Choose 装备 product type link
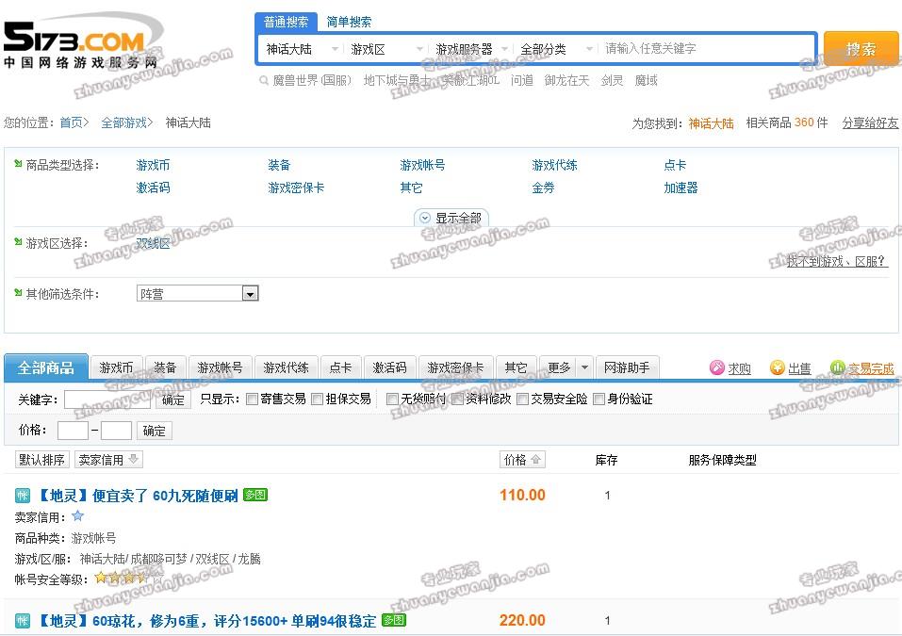Image resolution: width=902 pixels, height=636 pixels. (x=279, y=165)
